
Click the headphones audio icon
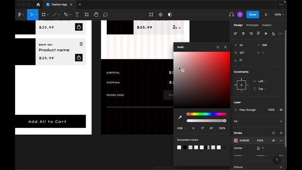pos(232,15)
